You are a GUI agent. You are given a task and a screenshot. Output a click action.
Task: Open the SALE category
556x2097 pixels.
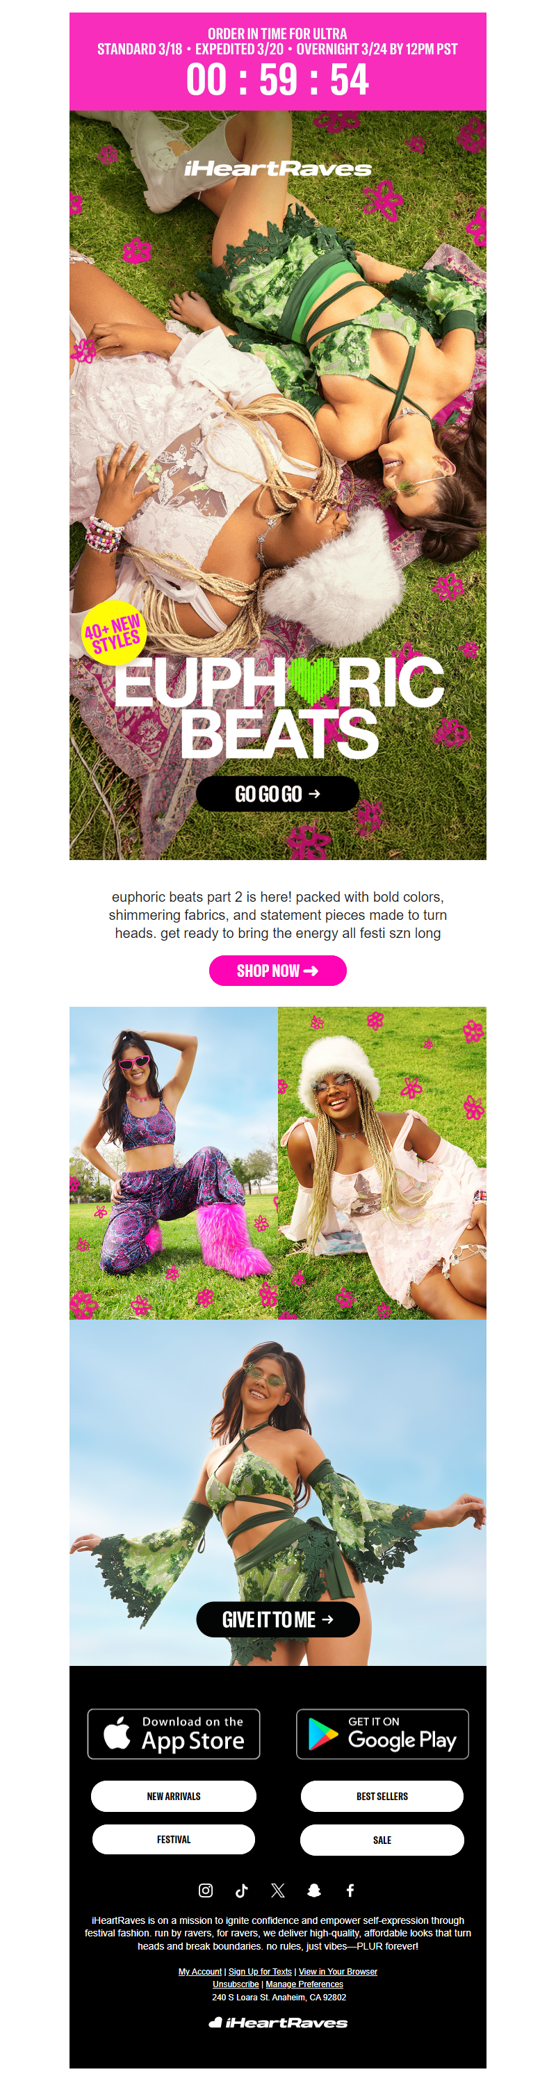pos(382,1840)
